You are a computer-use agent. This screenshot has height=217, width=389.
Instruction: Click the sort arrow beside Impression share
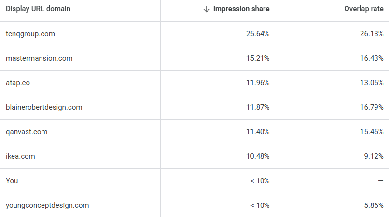coord(207,9)
